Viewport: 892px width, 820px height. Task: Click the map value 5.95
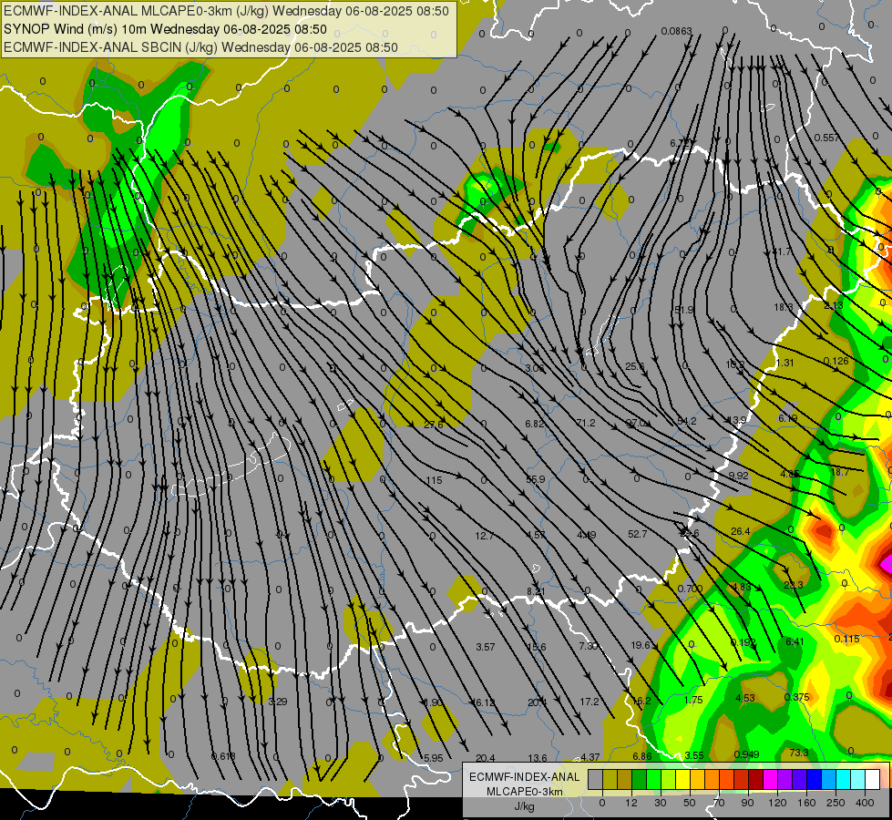(x=433, y=758)
